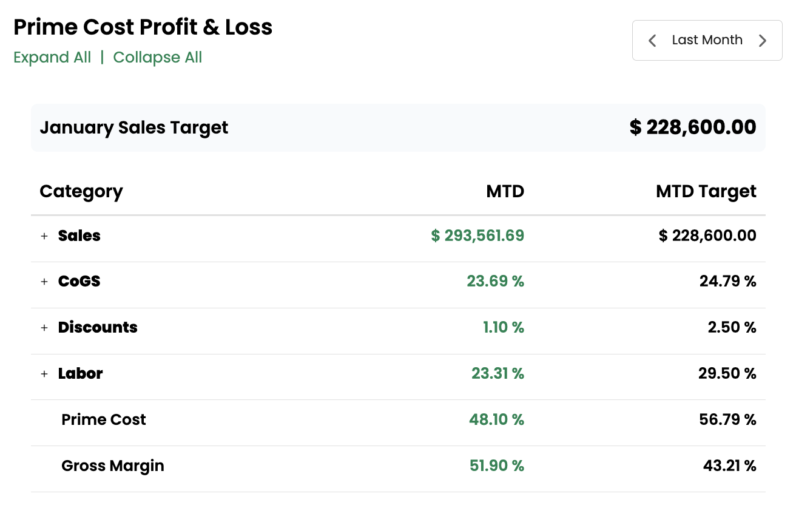Click the MTD column header

tap(505, 192)
